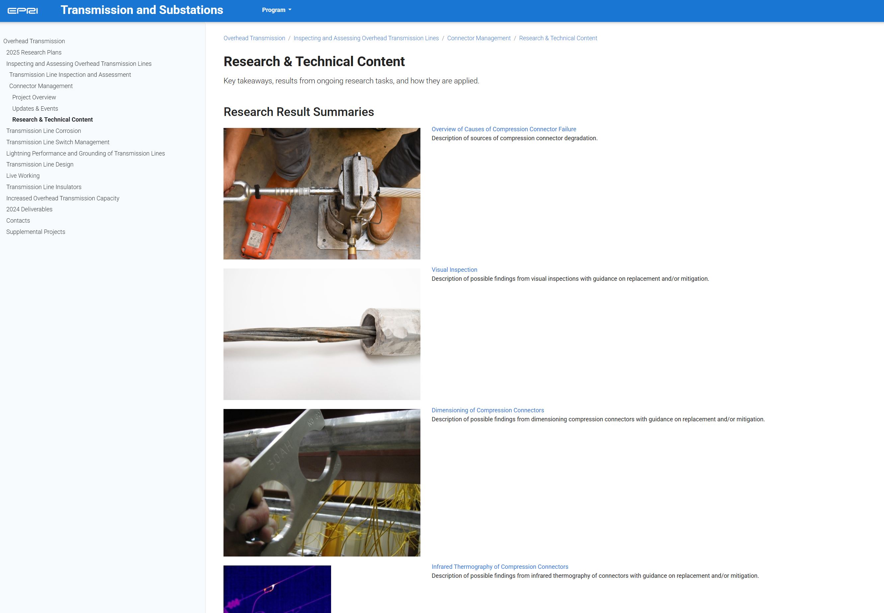Go to Connector Management in breadcrumb
The height and width of the screenshot is (613, 884).
tap(479, 38)
